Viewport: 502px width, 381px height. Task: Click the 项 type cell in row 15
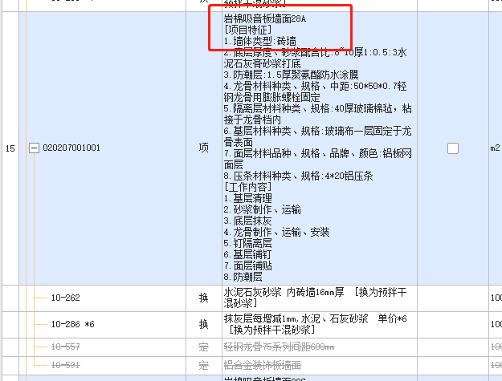204,148
